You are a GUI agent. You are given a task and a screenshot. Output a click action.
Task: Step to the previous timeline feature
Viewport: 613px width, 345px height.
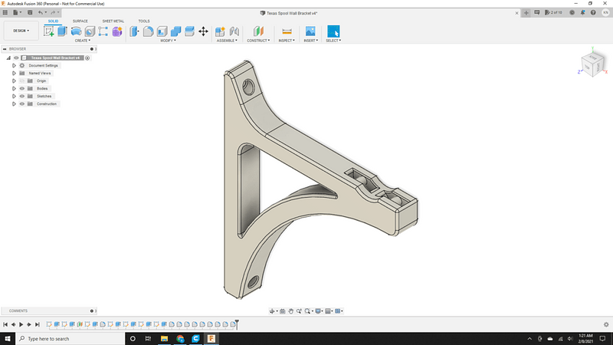[13, 324]
